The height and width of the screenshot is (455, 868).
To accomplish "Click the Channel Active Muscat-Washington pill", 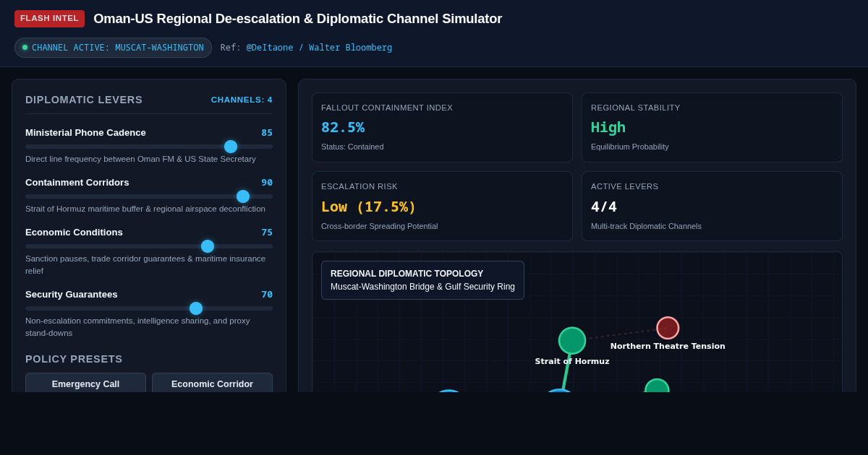I will pos(113,48).
